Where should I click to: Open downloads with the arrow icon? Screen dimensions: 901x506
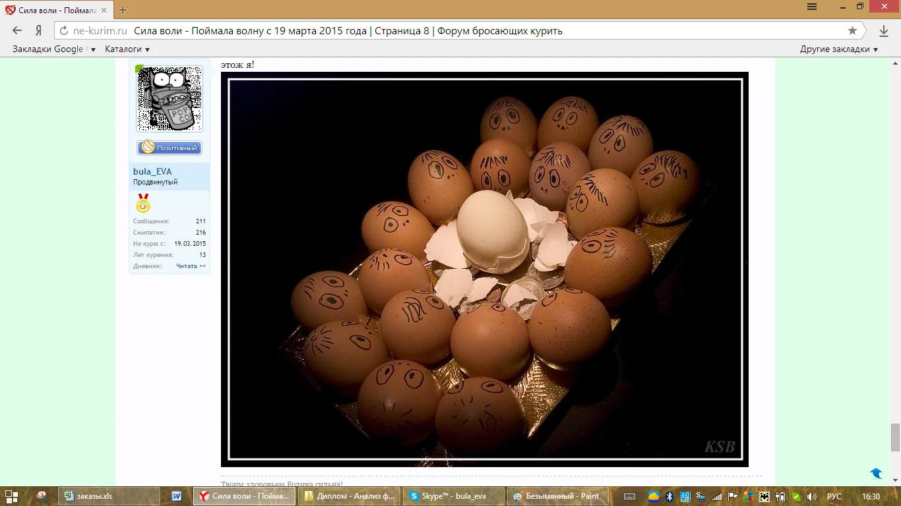[884, 30]
